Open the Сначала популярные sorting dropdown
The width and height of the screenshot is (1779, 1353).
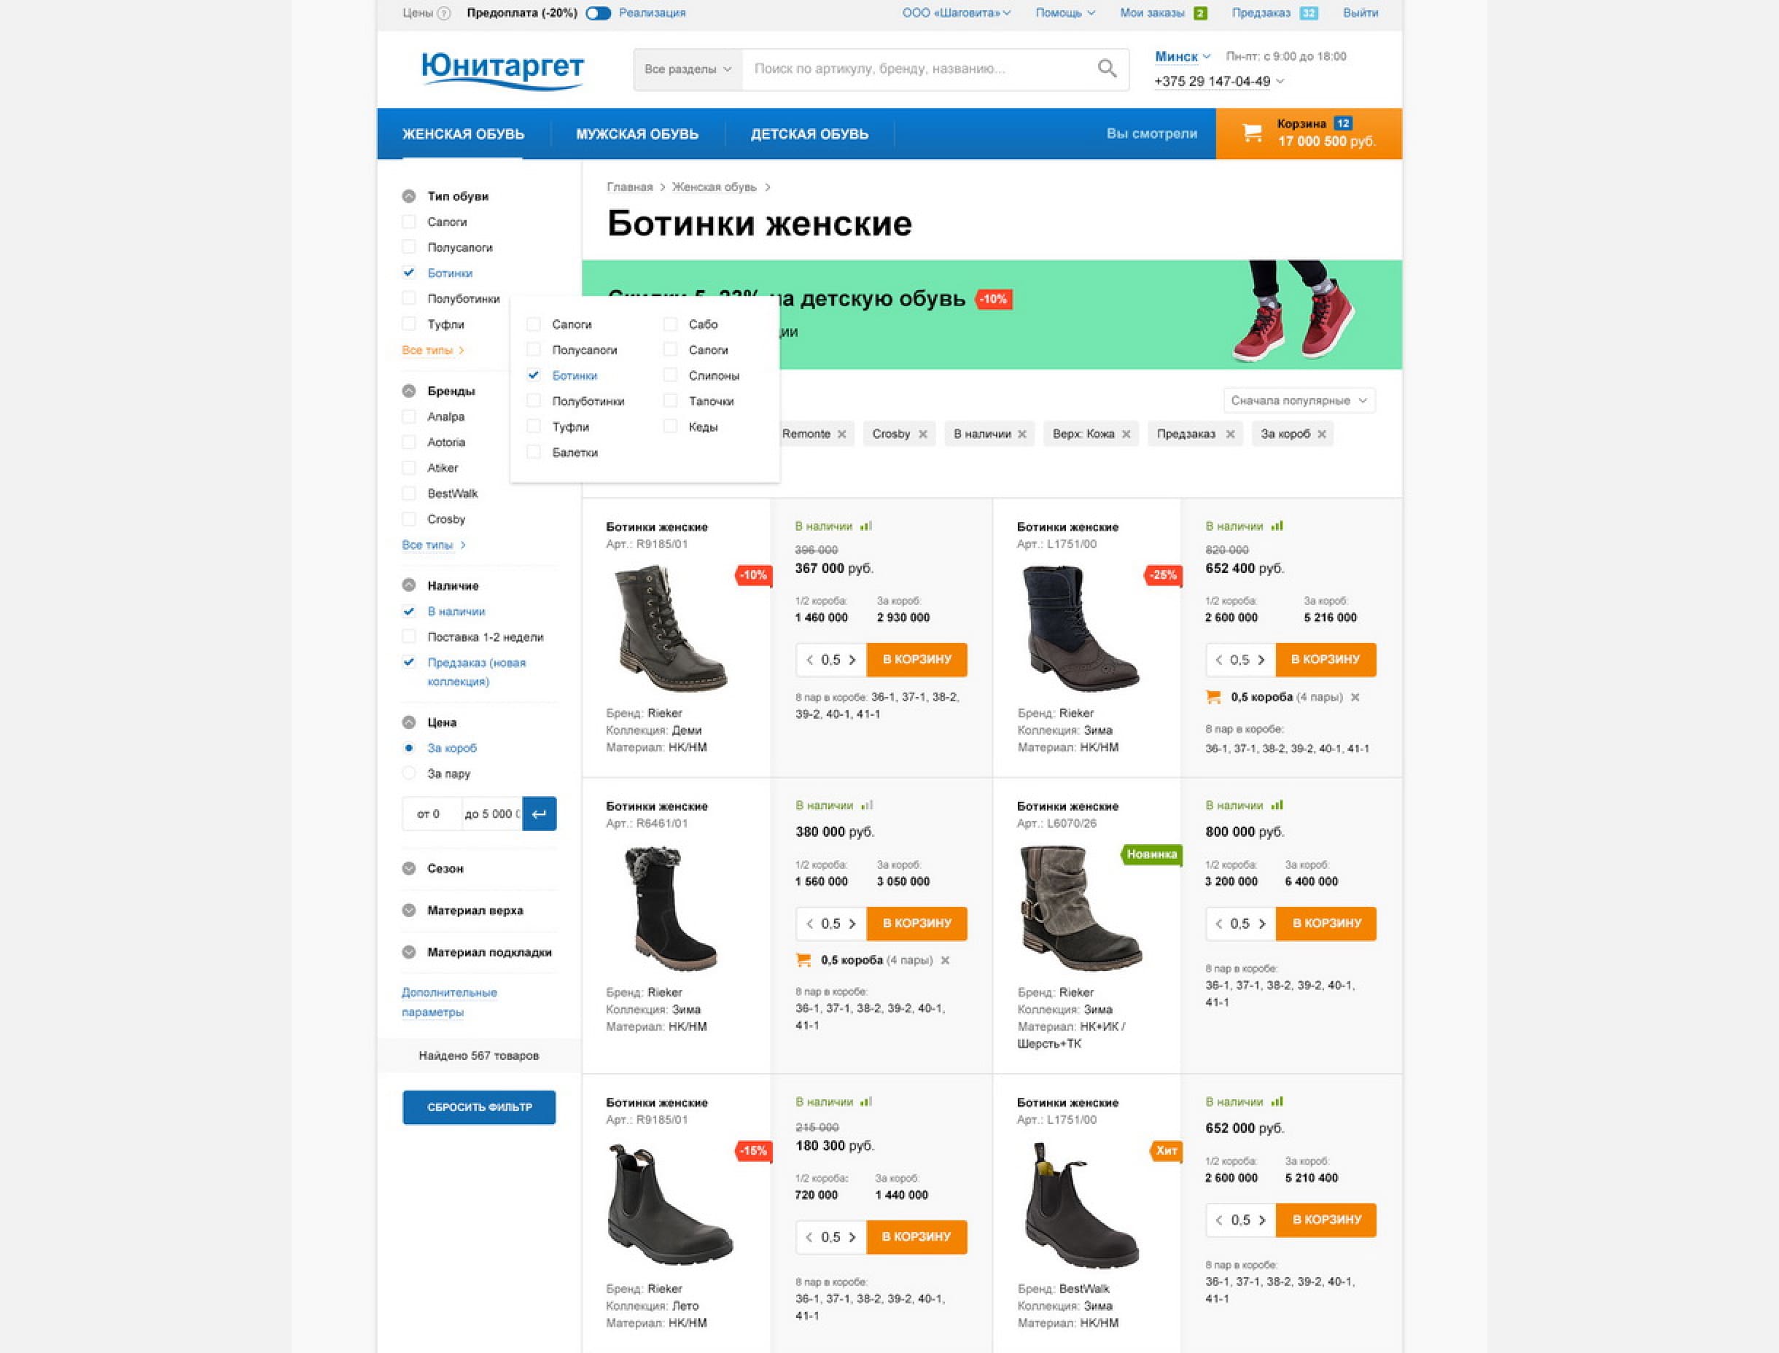coord(1299,400)
